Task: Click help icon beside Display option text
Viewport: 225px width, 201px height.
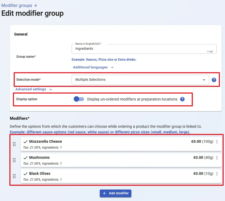Action: pos(182,99)
